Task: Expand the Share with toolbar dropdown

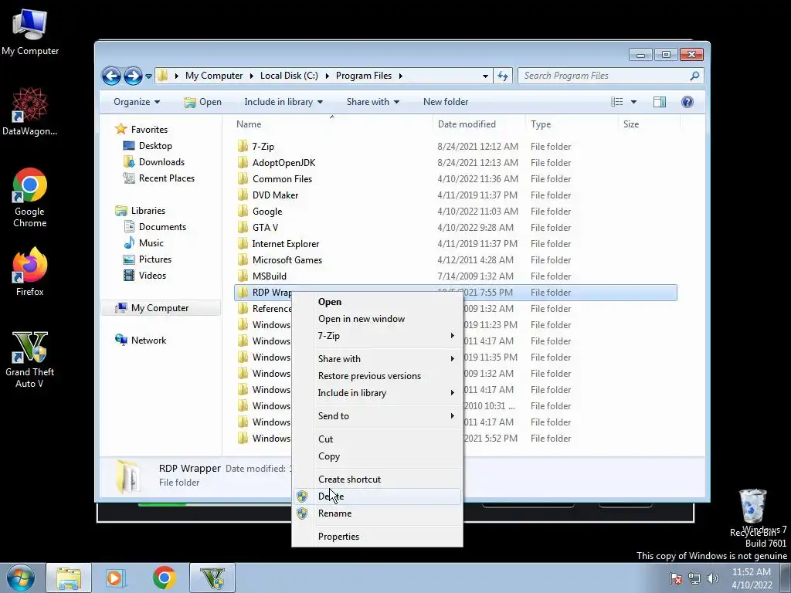Action: pos(373,102)
